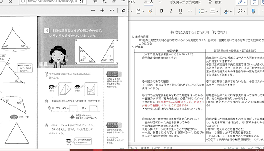Open the site information icon beside the address

(x=23, y=2)
